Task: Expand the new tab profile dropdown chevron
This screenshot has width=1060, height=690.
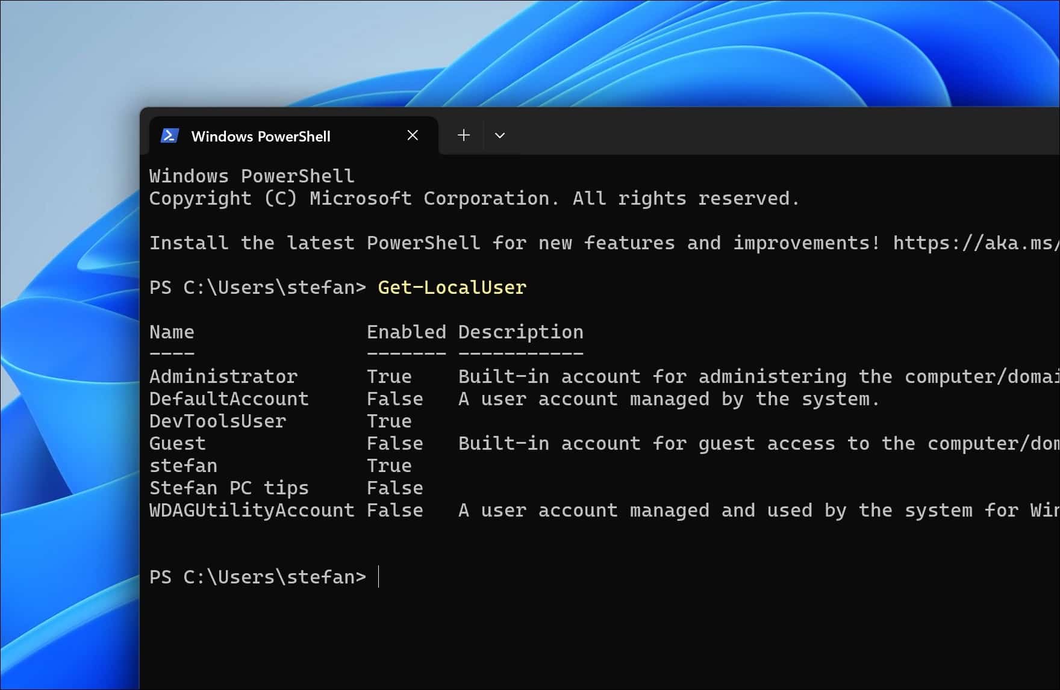Action: pos(500,136)
